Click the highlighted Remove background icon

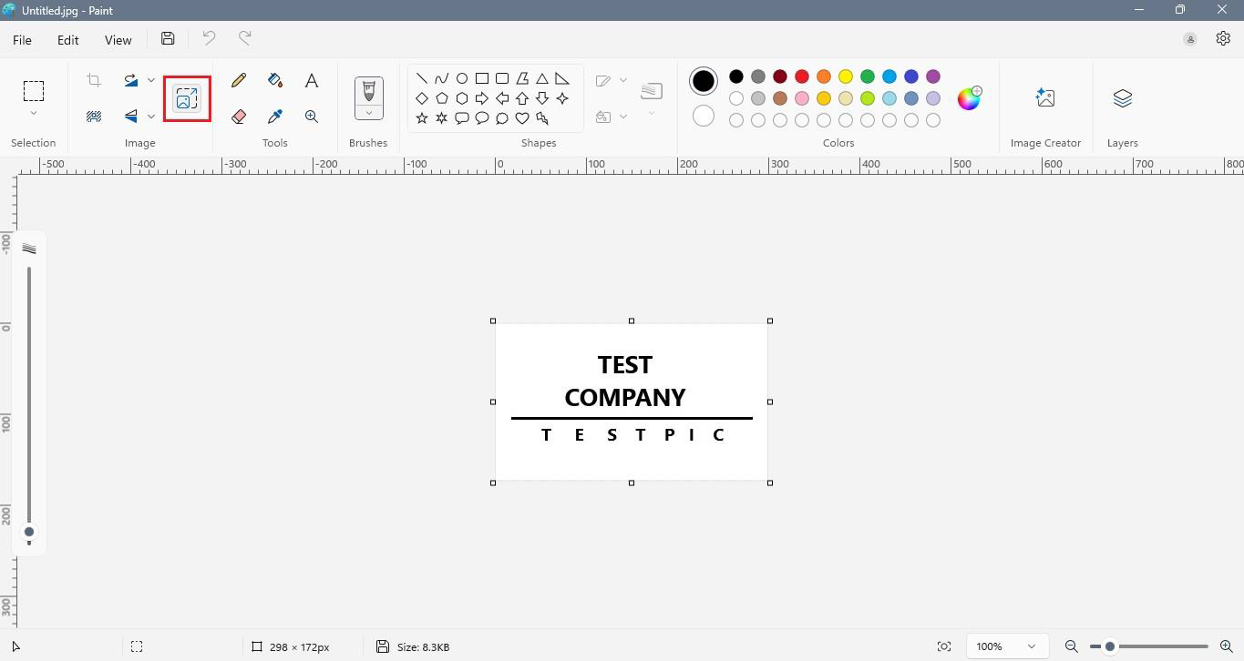tap(187, 98)
